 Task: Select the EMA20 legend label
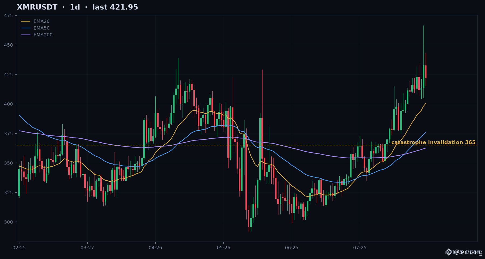(x=42, y=21)
